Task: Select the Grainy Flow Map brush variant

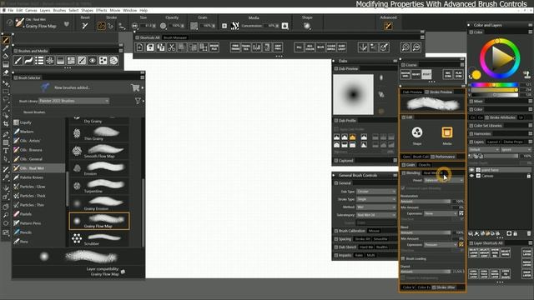Action: click(99, 221)
